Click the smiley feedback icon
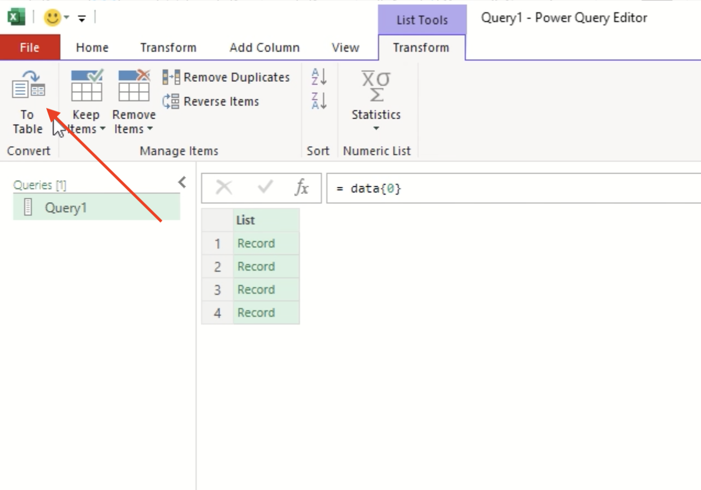This screenshot has height=490, width=701. click(x=53, y=16)
